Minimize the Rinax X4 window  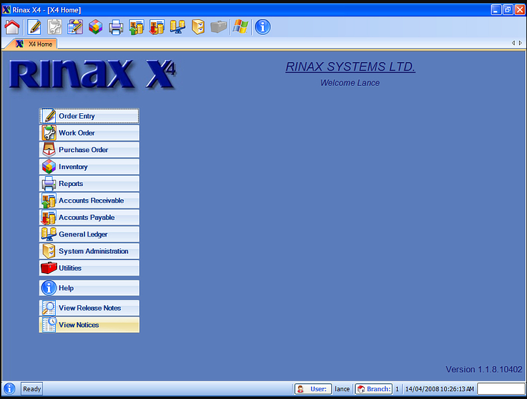pos(495,10)
